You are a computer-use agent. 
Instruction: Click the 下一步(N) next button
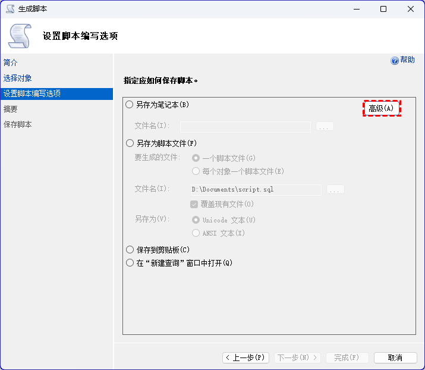tap(297, 358)
